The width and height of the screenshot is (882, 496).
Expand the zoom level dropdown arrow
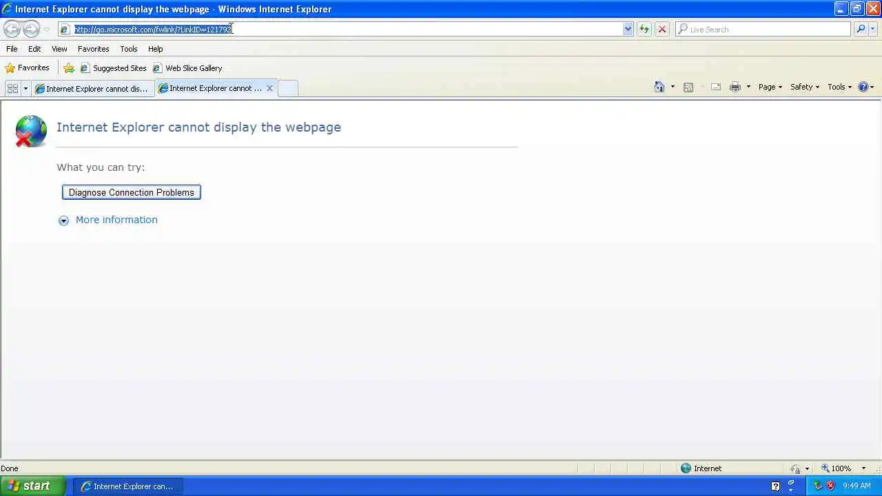863,468
